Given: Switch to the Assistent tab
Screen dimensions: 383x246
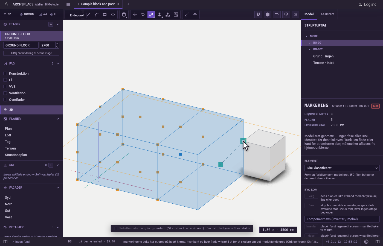Looking at the screenshot, I should (x=327, y=14).
